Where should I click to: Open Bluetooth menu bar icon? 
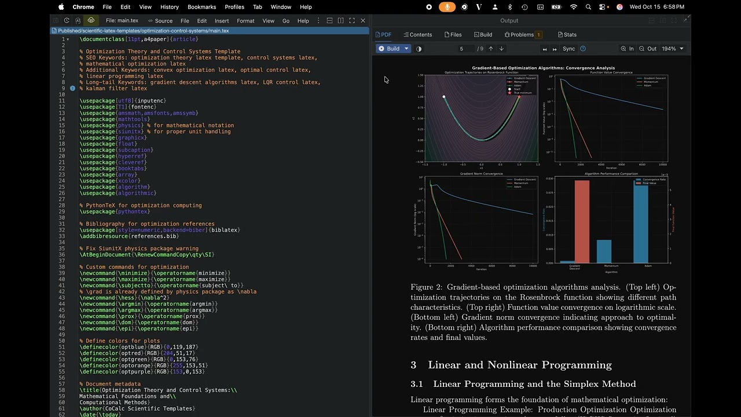pyautogui.click(x=510, y=7)
